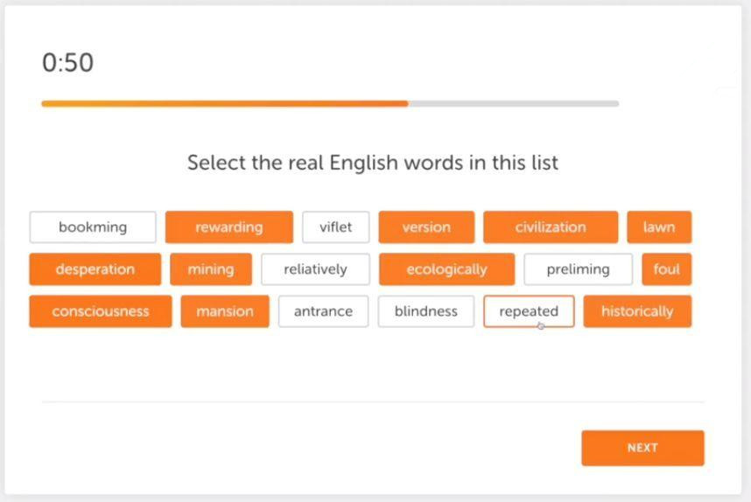The width and height of the screenshot is (751, 502).
Task: Deselect the word 'desperation'
Action: [x=95, y=269]
